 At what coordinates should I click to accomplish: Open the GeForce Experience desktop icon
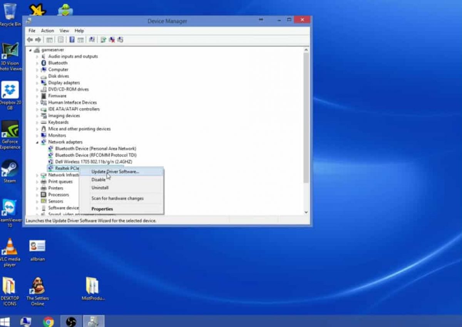click(10, 135)
